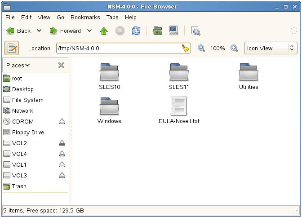Select Trash in Places sidebar
This screenshot has height=217, width=302.
click(x=35, y=186)
